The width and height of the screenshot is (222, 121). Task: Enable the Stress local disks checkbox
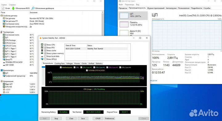tap(45, 56)
